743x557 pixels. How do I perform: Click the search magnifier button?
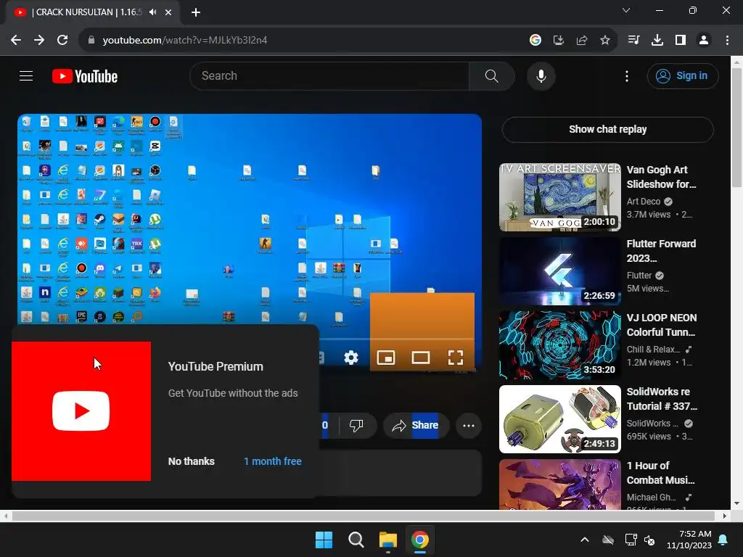pos(491,75)
